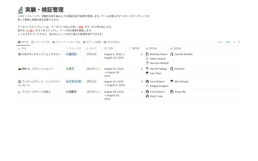The height and width of the screenshot is (161, 258).
Task: Switch to the キャンペーンタイプ別 view tab
Action: coord(66,42)
